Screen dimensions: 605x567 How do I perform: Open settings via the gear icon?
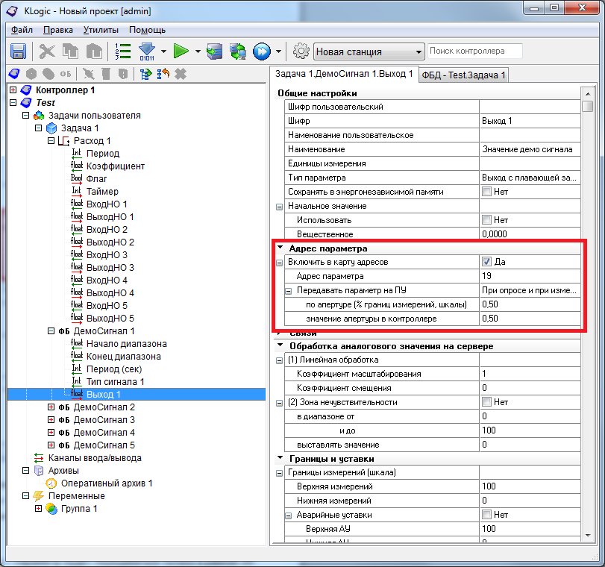[x=301, y=51]
